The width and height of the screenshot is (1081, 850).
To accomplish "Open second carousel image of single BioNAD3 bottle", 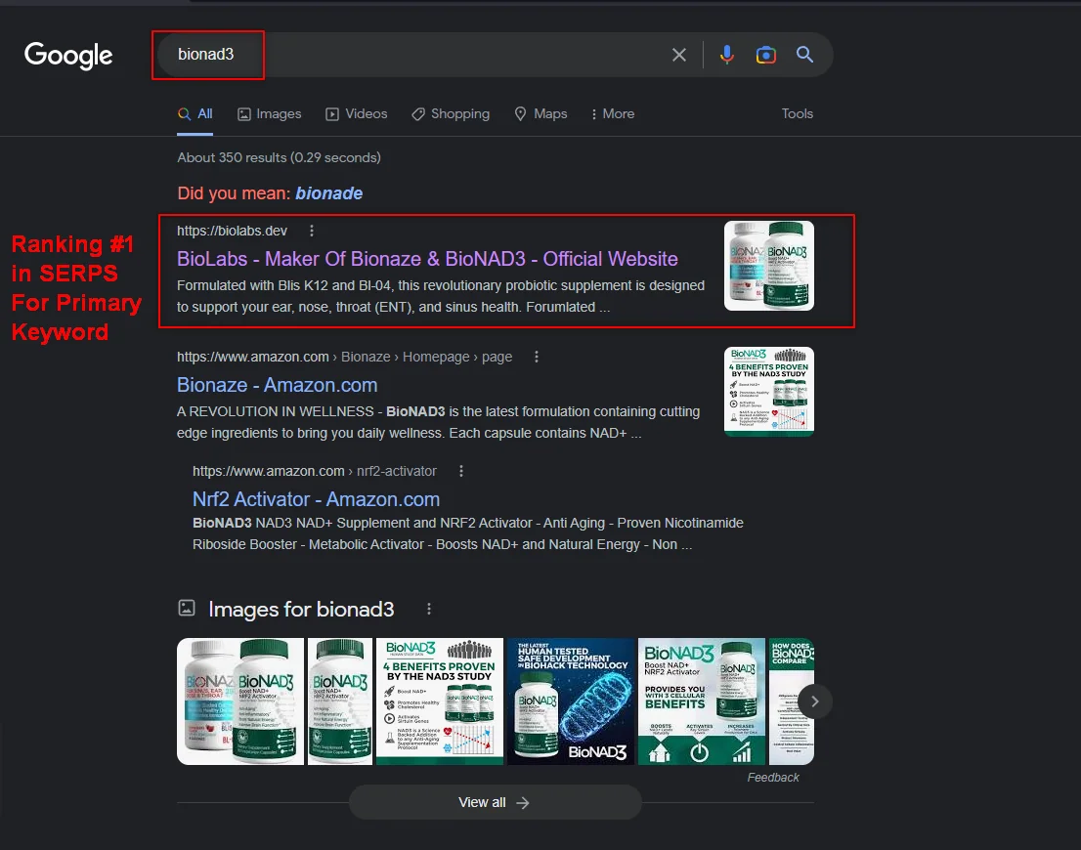I will pos(340,701).
